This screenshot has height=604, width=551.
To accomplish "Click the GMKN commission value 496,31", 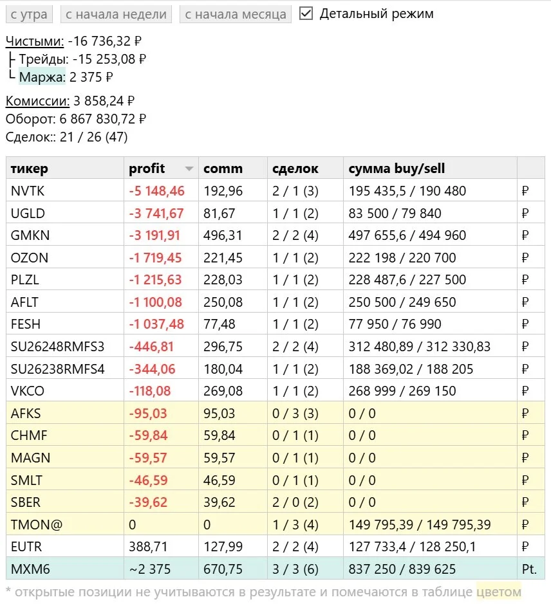I will point(223,235).
